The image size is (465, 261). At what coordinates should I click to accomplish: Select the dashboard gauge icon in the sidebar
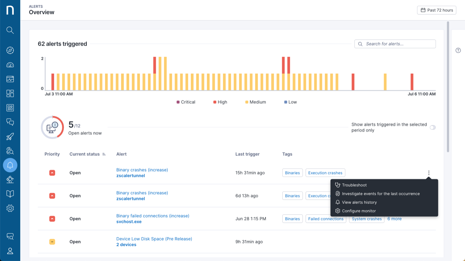[x=10, y=64]
